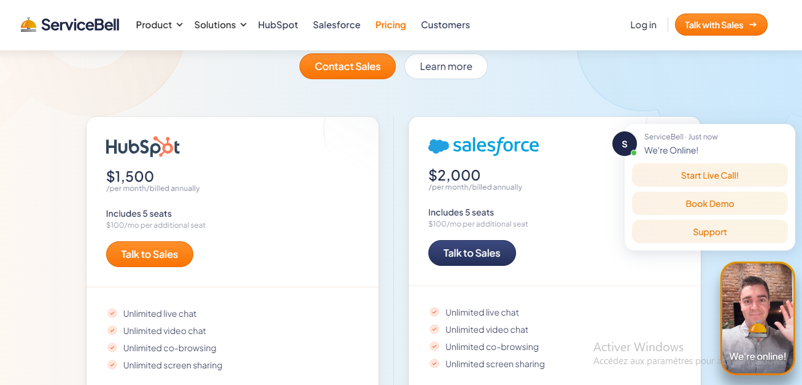
Task: Click the Salesforce cloud logo
Action: point(439,146)
